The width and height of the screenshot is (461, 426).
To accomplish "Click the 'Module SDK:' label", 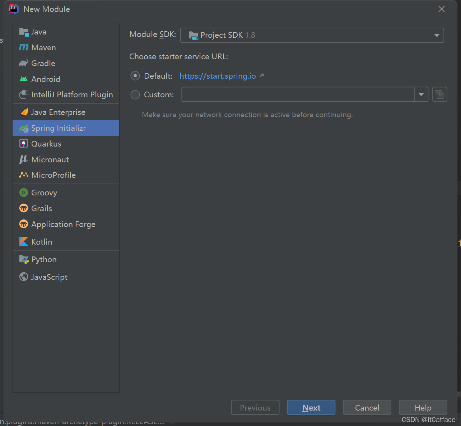I will [x=153, y=34].
